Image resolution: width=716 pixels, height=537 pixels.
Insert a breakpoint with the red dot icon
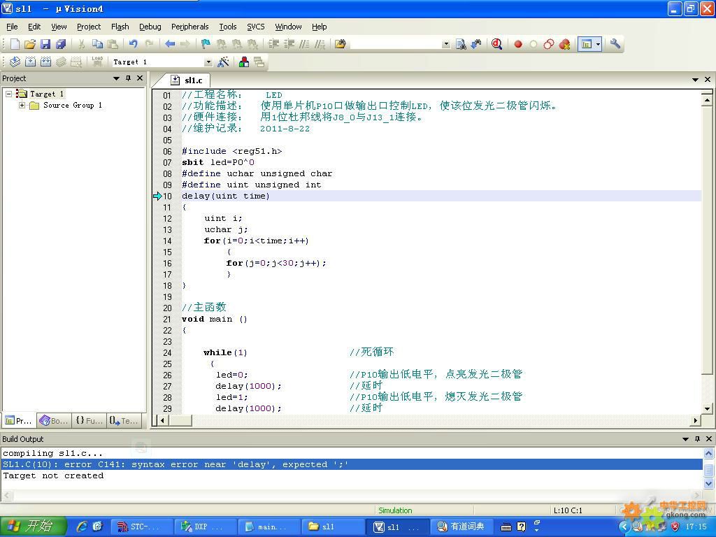pyautogui.click(x=518, y=44)
